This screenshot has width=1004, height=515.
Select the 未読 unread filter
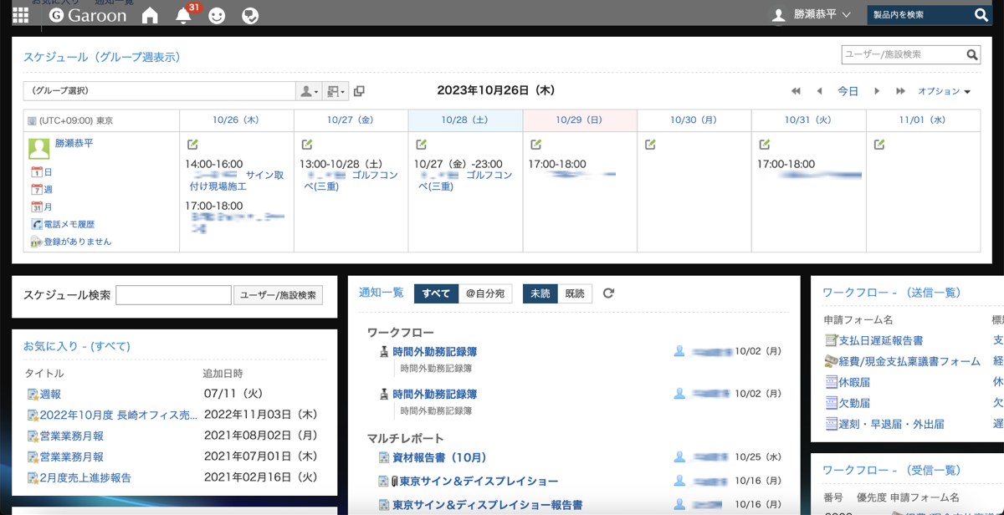[x=540, y=293]
